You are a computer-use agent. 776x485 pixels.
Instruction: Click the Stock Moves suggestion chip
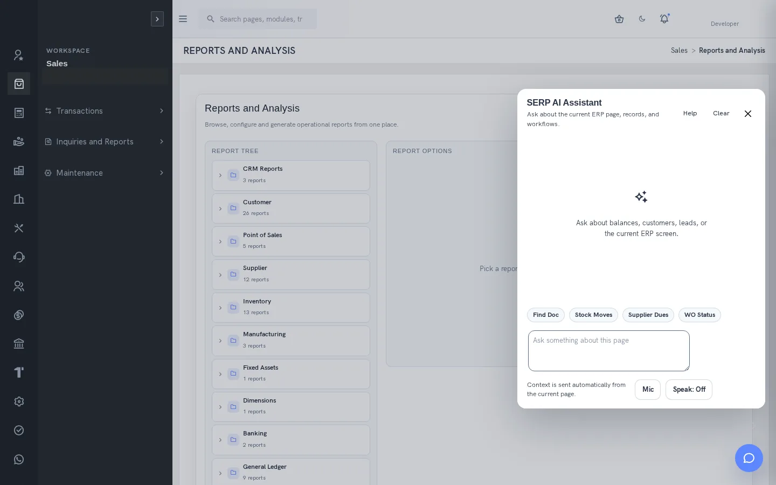[x=593, y=315]
